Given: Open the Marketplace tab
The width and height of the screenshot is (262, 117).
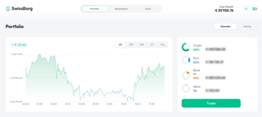Looking at the screenshot, I should tap(121, 9).
